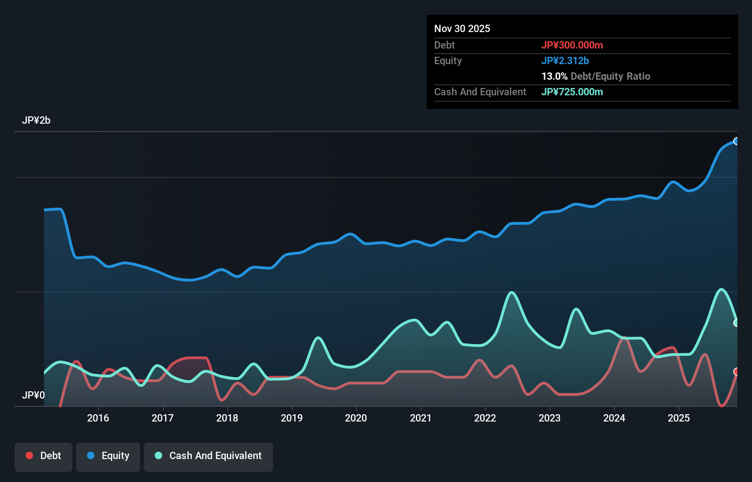The width and height of the screenshot is (752, 482).
Task: Click the 2016 x-axis label
Action: (x=98, y=418)
